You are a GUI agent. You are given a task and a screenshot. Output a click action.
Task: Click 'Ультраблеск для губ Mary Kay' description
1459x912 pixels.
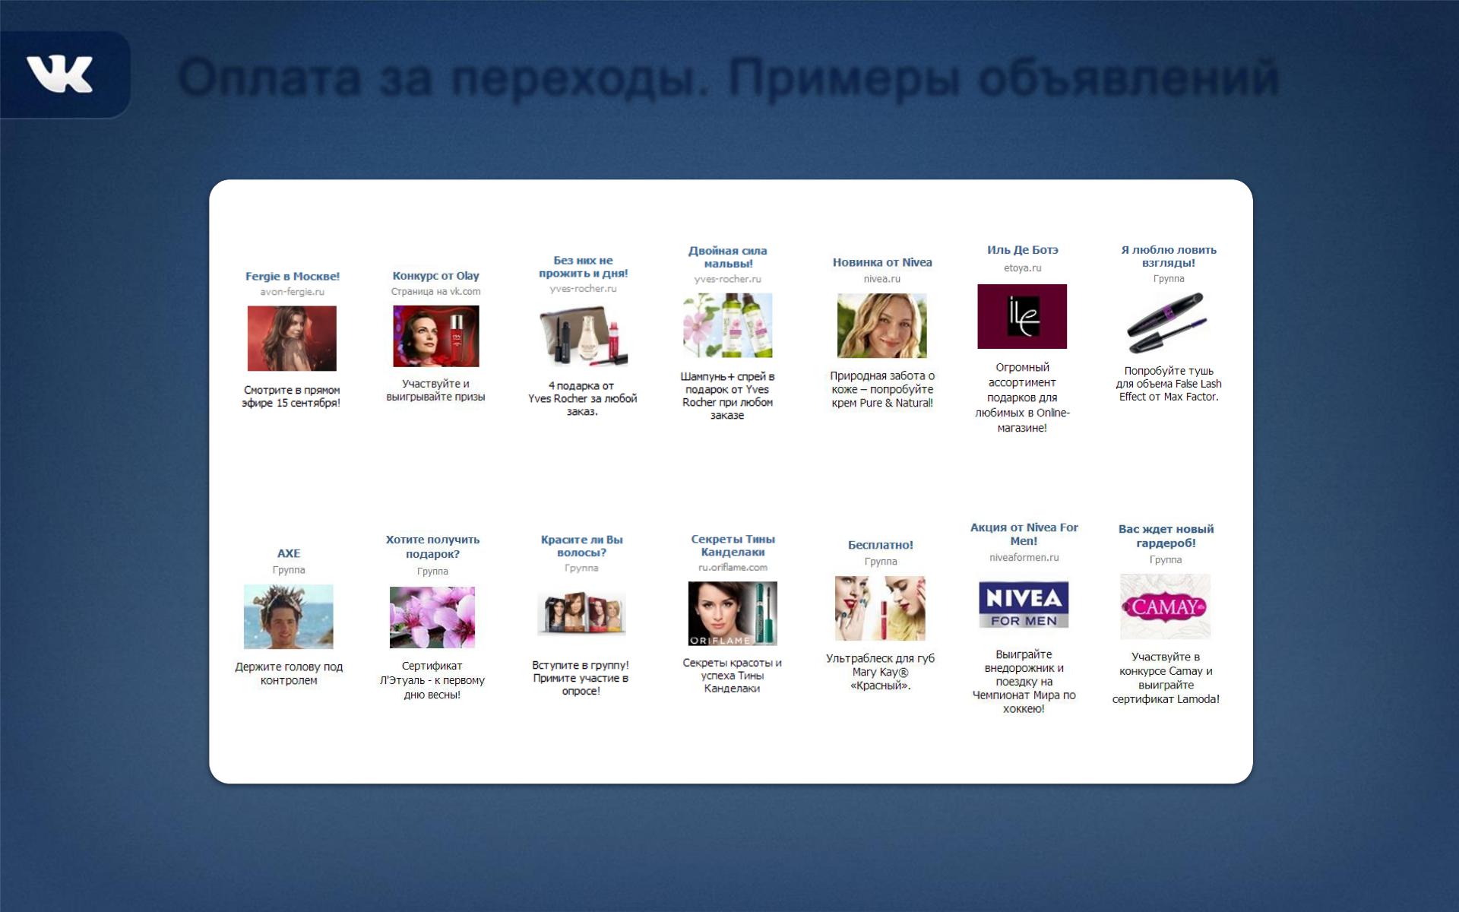[881, 672]
